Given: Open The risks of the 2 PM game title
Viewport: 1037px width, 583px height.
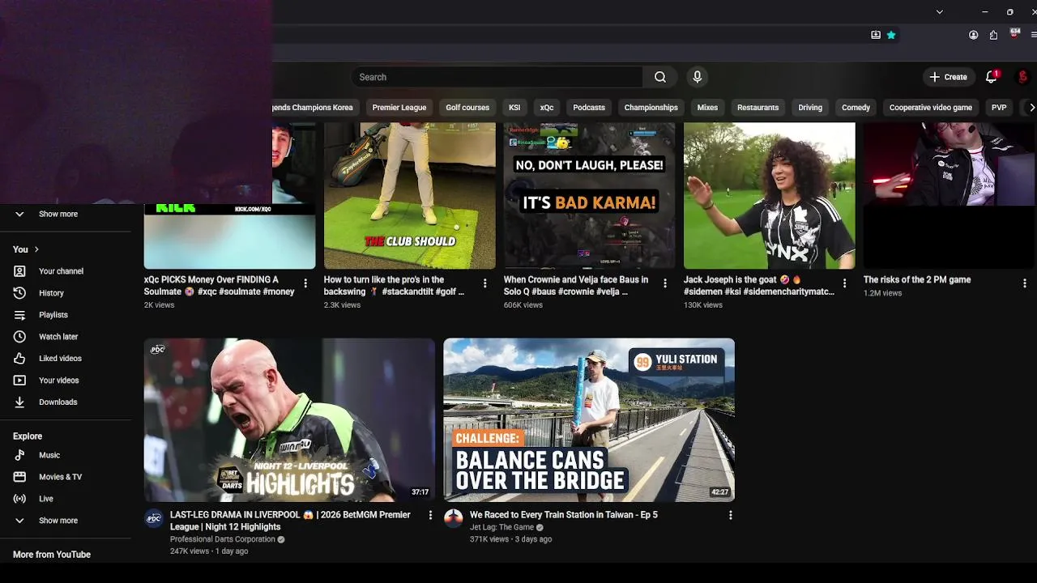Looking at the screenshot, I should [x=917, y=279].
